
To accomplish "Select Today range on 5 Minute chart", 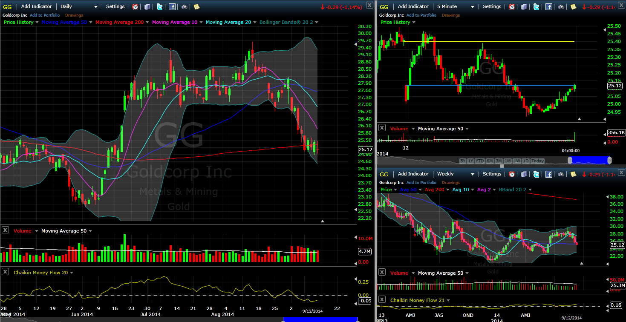I will pos(537,161).
